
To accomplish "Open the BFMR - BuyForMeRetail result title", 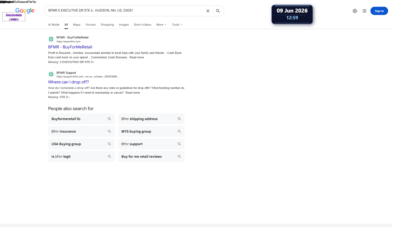I will pyautogui.click(x=70, y=47).
